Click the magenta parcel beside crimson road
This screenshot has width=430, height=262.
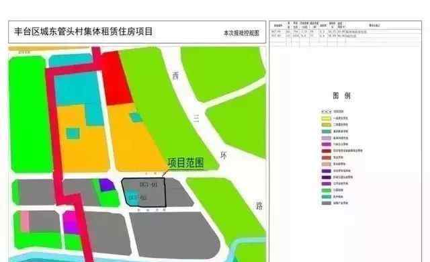(x=70, y=222)
